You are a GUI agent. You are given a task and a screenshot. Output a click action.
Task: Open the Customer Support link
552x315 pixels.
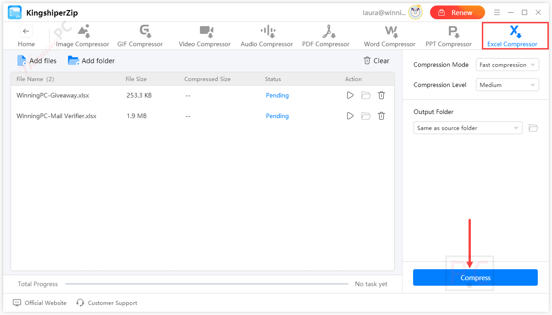[x=107, y=303]
